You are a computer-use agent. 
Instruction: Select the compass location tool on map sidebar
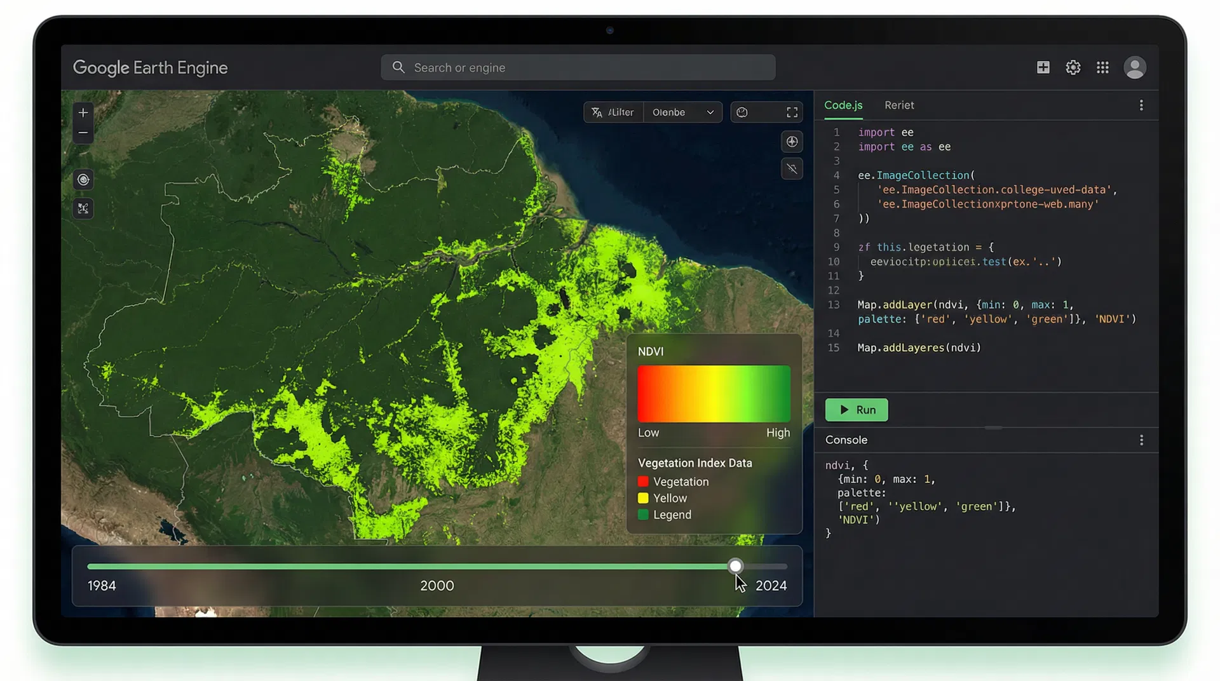click(83, 180)
